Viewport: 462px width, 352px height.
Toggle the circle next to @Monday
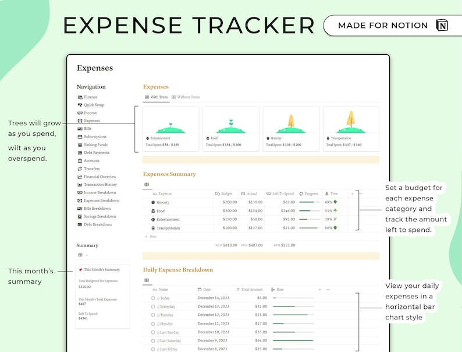(x=153, y=324)
